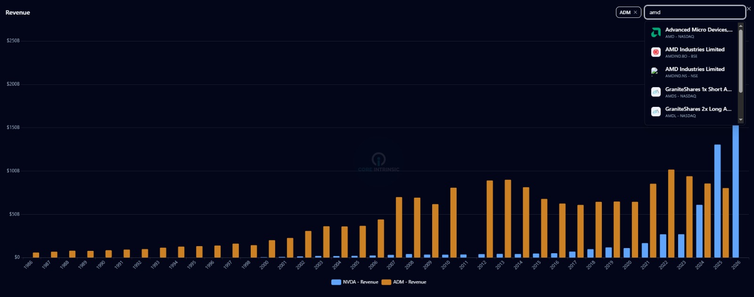Click the blue NVDA bar for 2025
Image resolution: width=754 pixels, height=297 pixels.
pyautogui.click(x=717, y=201)
